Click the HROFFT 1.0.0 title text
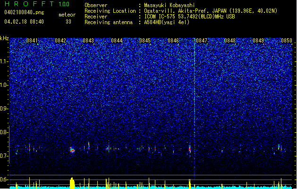 tap(37, 4)
